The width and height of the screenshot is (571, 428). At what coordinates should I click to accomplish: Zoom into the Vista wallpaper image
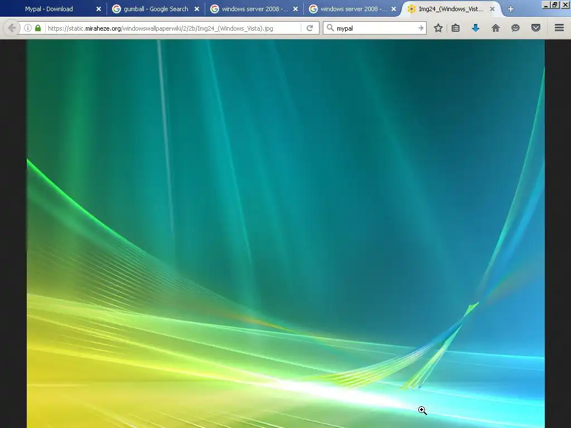tap(285, 234)
